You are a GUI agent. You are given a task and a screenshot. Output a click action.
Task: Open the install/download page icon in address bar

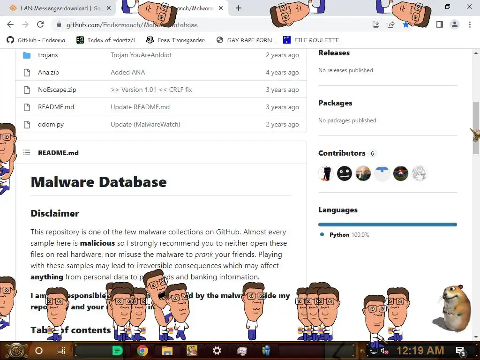(375, 24)
